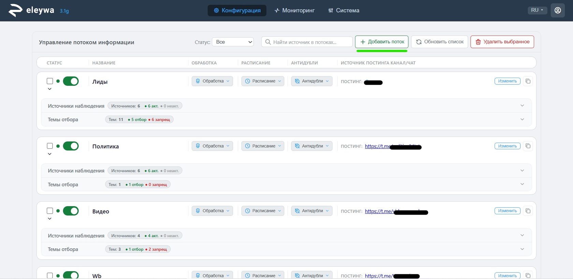The height and width of the screenshot is (279, 573).
Task: Click Изменить for the Политика stream
Action: pos(508,146)
